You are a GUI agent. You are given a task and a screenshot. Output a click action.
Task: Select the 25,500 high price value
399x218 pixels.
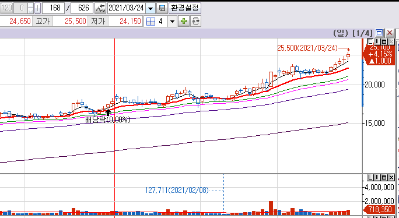pos(75,21)
